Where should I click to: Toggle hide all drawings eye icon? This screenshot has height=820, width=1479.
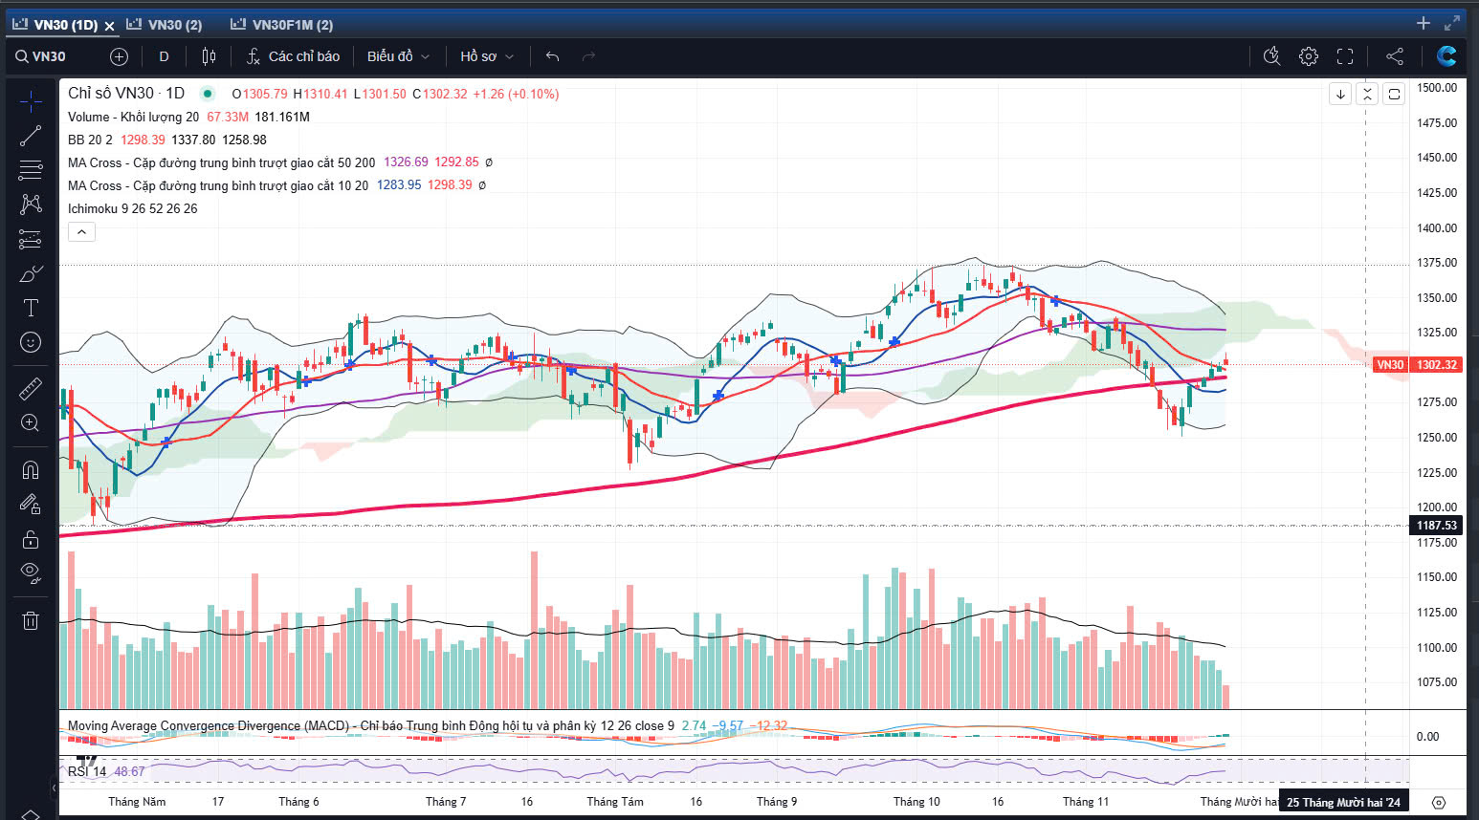coord(31,573)
